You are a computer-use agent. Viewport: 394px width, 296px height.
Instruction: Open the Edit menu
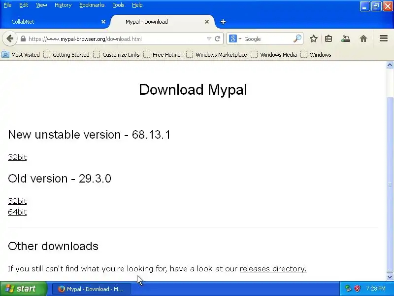pyautogui.click(x=24, y=5)
